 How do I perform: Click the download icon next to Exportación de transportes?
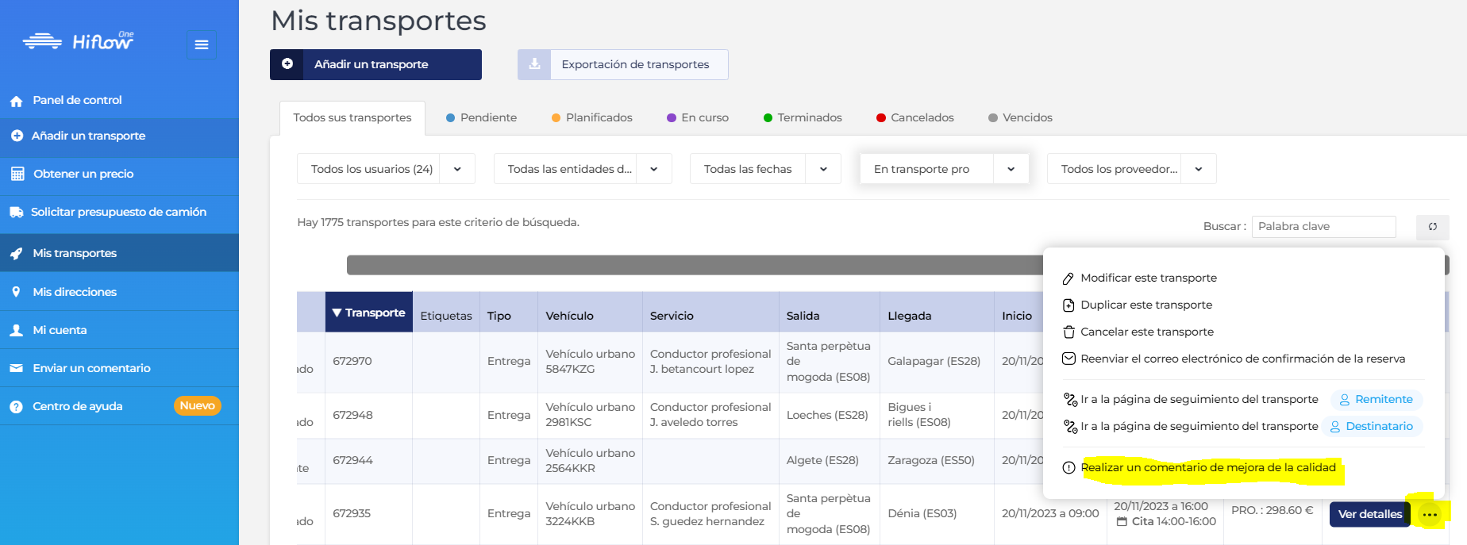tap(534, 64)
